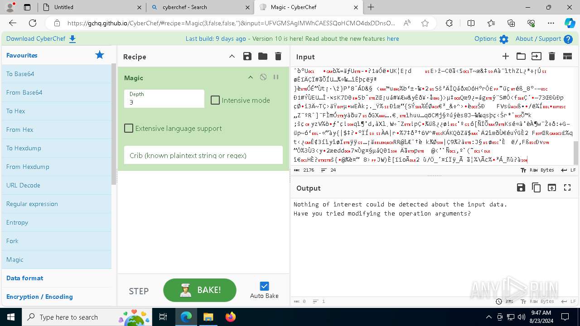Clear input and output trash icon
580x326 pixels.
pyautogui.click(x=552, y=56)
